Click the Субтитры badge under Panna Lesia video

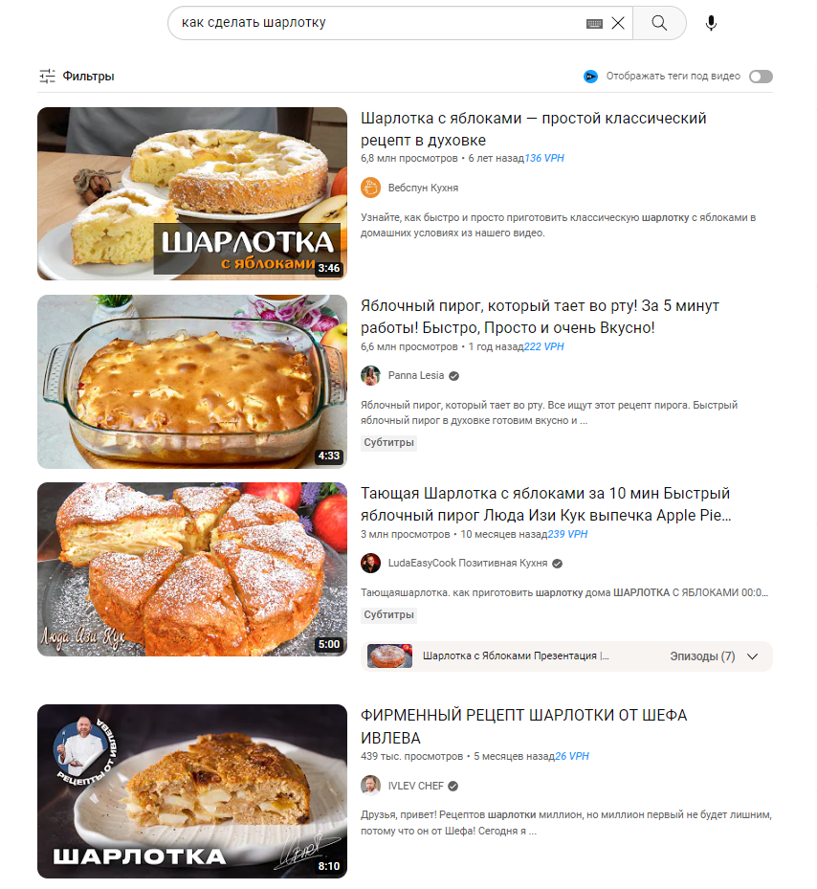(x=389, y=443)
